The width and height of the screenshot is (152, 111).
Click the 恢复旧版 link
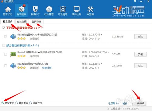47,68
